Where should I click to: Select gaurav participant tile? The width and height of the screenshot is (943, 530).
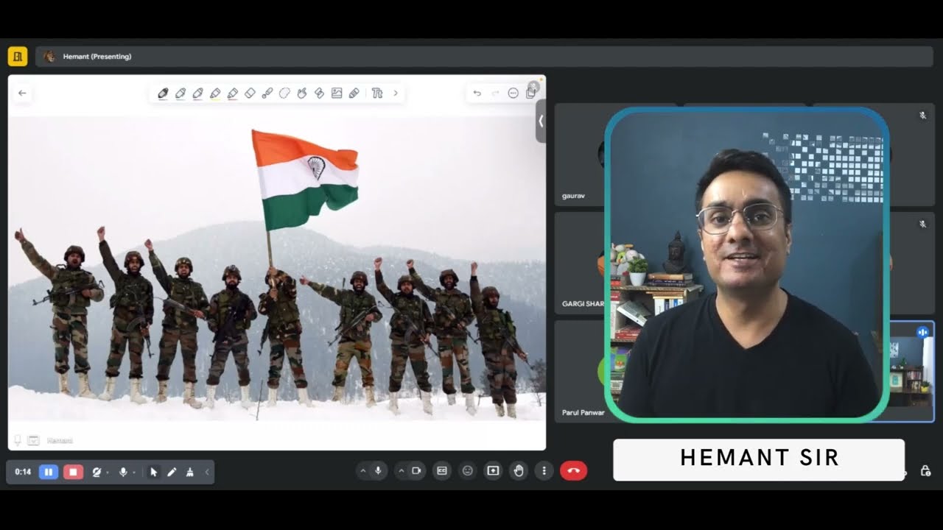coord(579,155)
